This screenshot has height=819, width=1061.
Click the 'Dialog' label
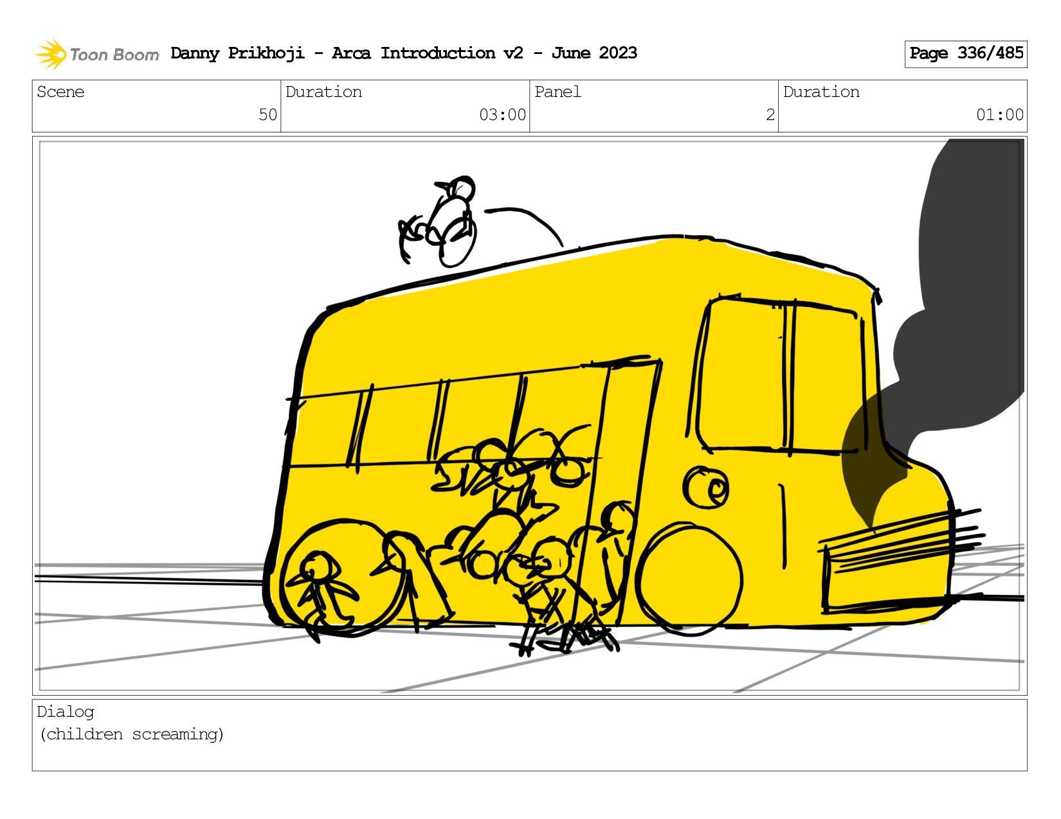click(x=66, y=712)
